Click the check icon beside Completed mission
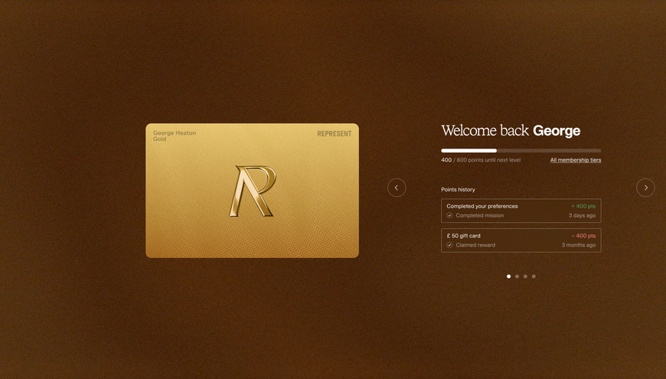This screenshot has width=666, height=379. pyautogui.click(x=449, y=215)
